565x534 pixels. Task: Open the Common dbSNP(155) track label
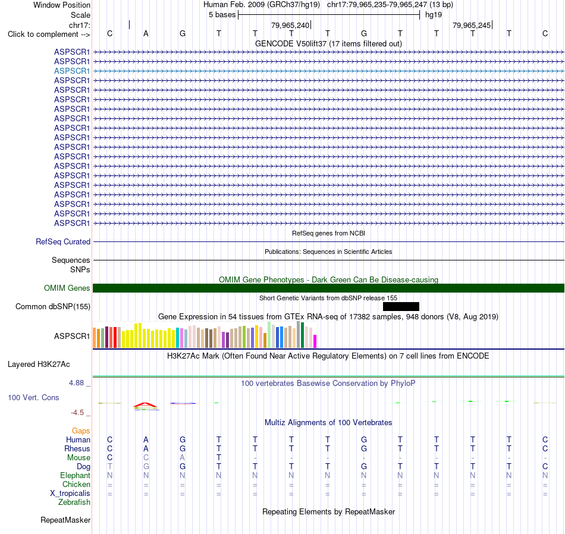tap(52, 307)
